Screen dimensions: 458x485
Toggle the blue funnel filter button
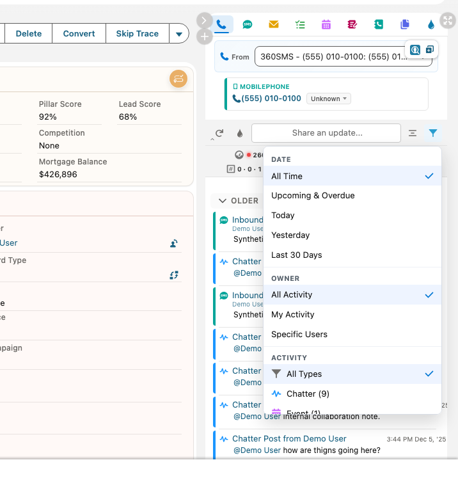[433, 133]
